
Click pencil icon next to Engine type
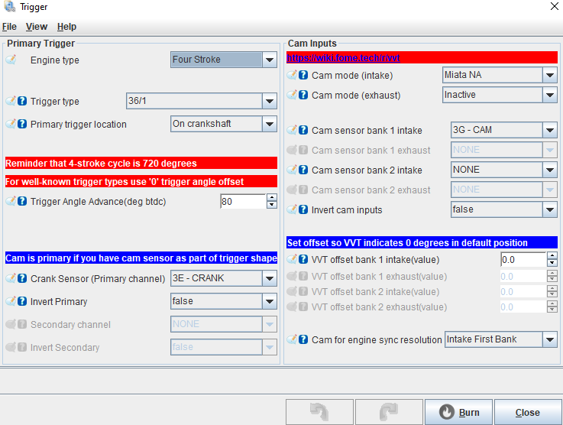[x=11, y=60]
